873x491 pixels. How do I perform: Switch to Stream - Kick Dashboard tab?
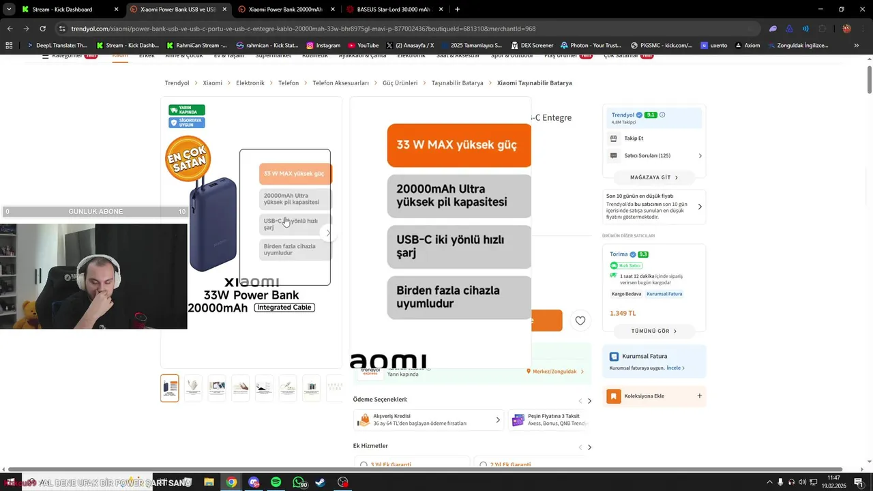(x=68, y=10)
